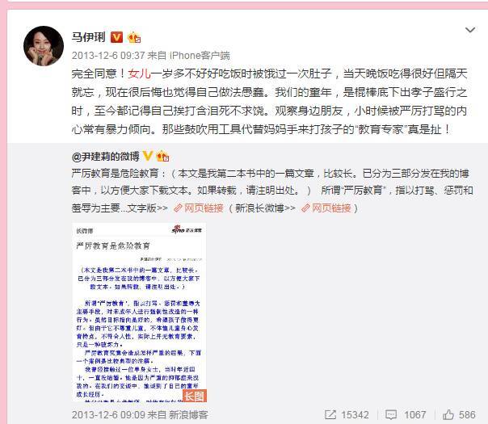Image resolution: width=488 pixels, height=424 pixels.
Task: Open 马伊琍 profile avatar photo
Action: 44,46
